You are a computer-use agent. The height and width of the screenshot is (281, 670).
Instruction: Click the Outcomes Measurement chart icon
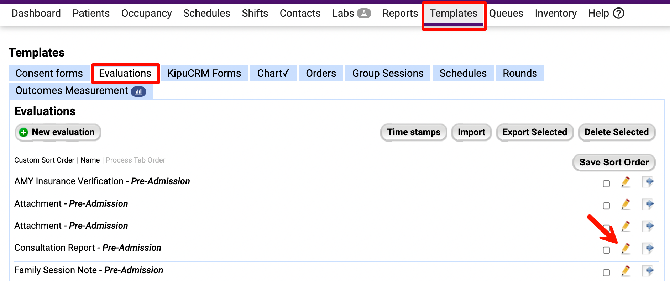(x=138, y=91)
